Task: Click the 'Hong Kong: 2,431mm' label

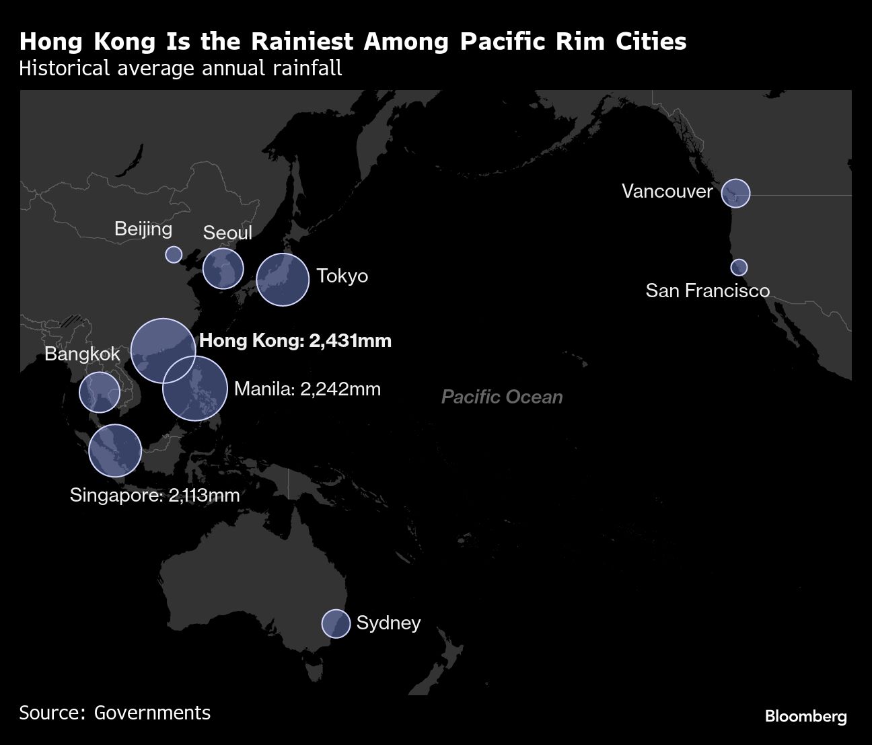Action: (295, 341)
